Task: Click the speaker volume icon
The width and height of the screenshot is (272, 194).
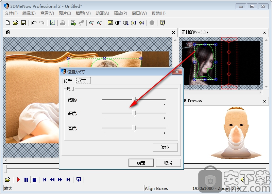Action: 242,180
